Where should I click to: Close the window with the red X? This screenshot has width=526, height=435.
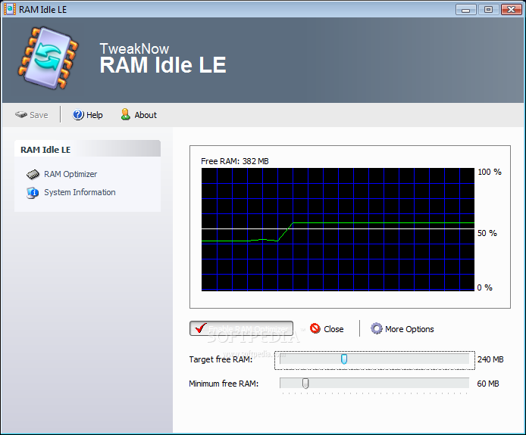tap(512, 10)
